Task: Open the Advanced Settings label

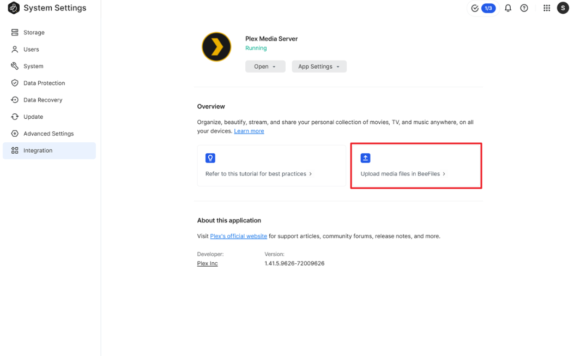Action: (49, 134)
